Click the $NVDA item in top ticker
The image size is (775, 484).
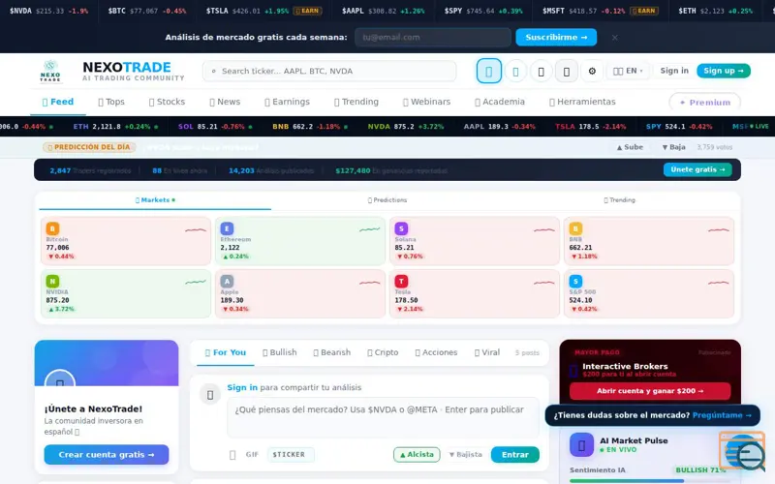pos(49,11)
